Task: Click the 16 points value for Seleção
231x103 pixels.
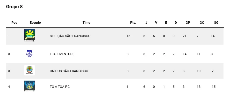Action: (x=128, y=36)
